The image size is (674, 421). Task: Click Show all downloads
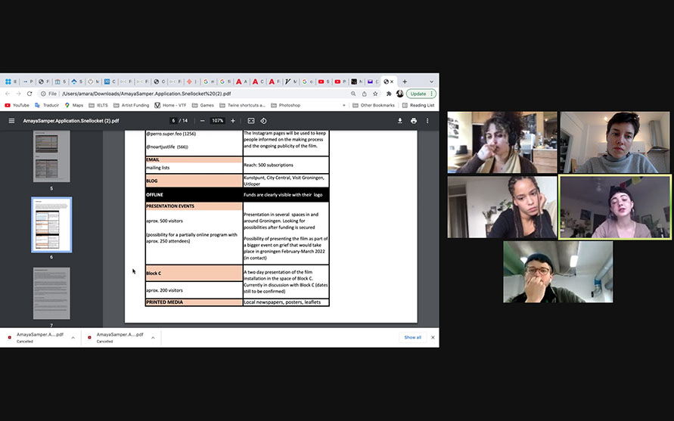(x=412, y=337)
